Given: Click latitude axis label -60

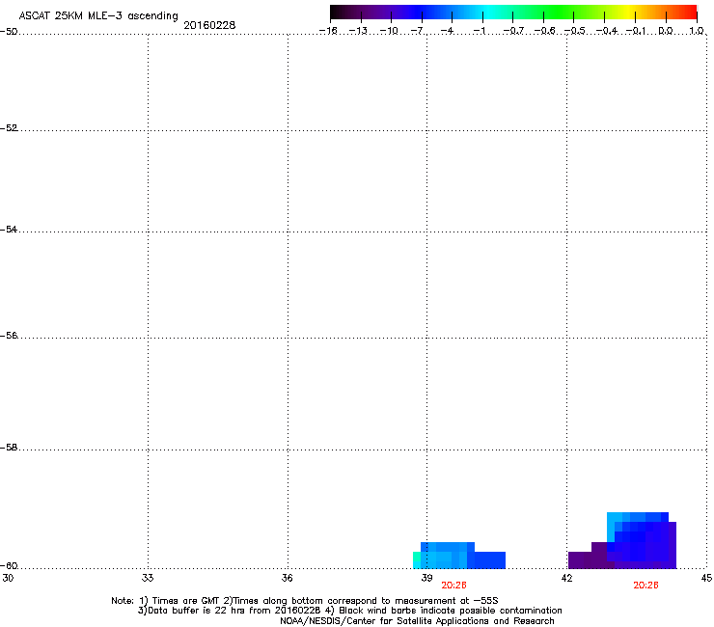Looking at the screenshot, I should click(x=9, y=566).
